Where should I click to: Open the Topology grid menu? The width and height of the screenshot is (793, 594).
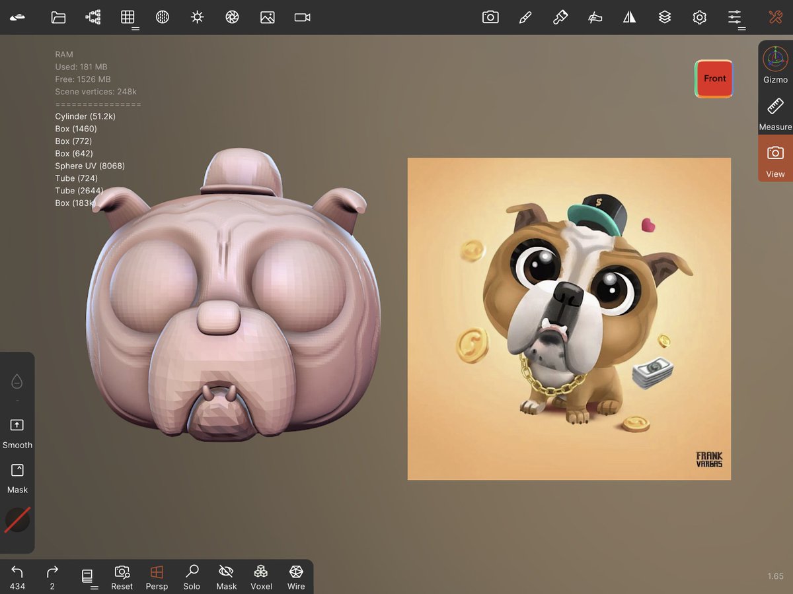coord(128,18)
